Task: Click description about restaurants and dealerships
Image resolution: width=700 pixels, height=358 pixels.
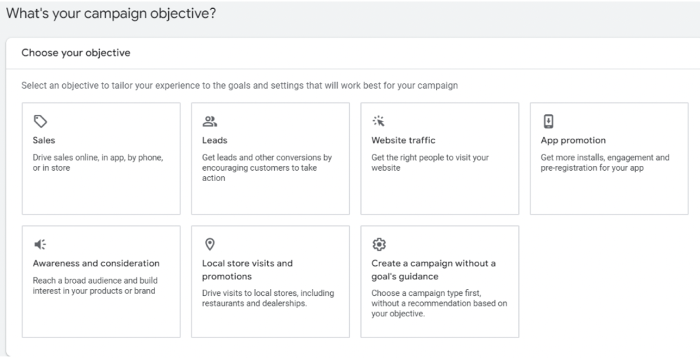Action: 268,299
